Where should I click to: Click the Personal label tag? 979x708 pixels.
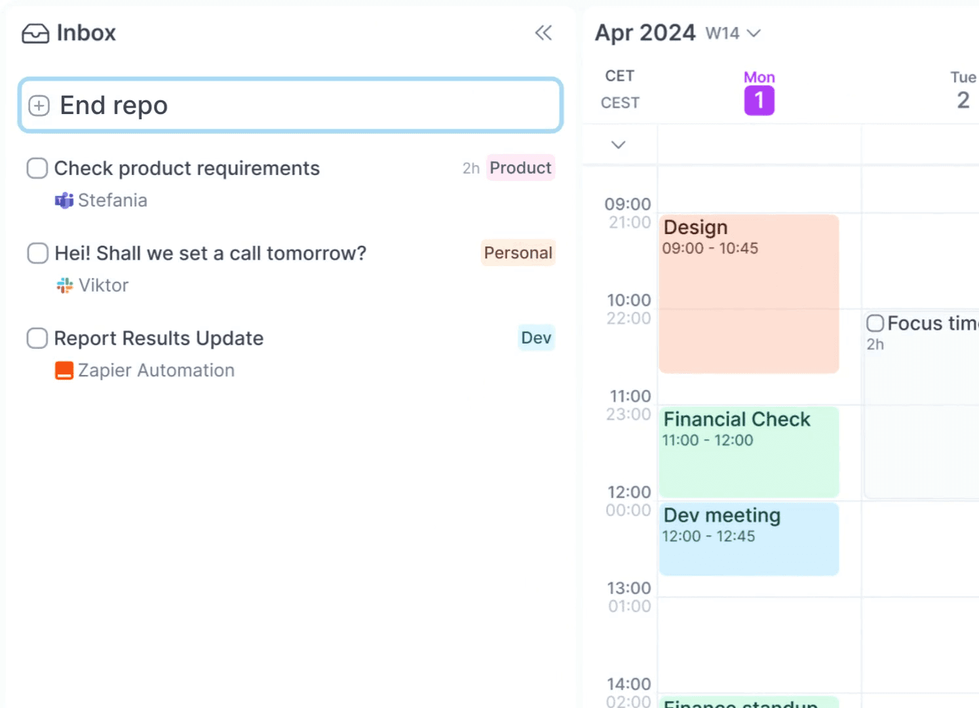[x=518, y=253]
